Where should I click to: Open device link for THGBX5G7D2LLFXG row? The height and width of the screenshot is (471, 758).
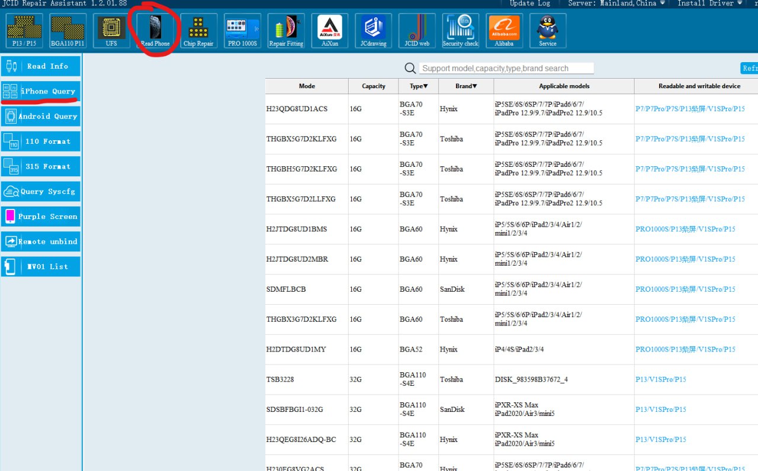tap(690, 199)
